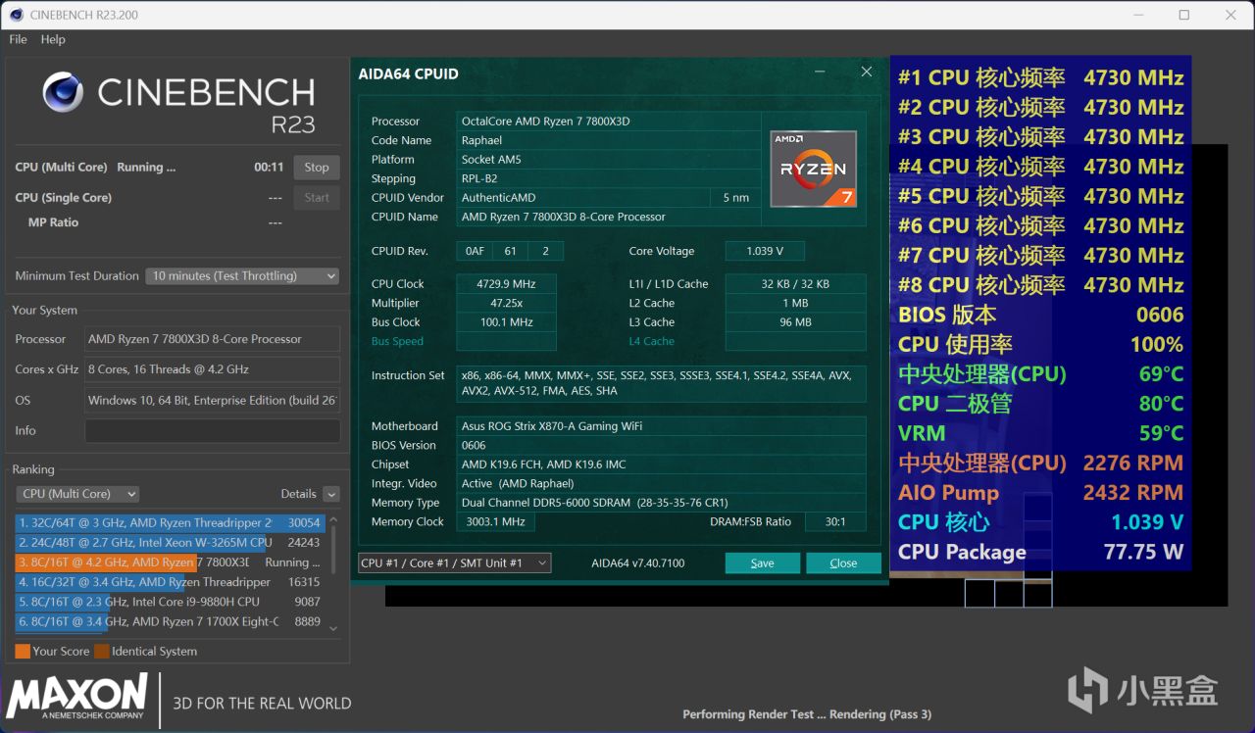Screen dimensions: 1255x733
Task: Click the #8 CPU 核心频率 overlay row
Action: point(1040,285)
